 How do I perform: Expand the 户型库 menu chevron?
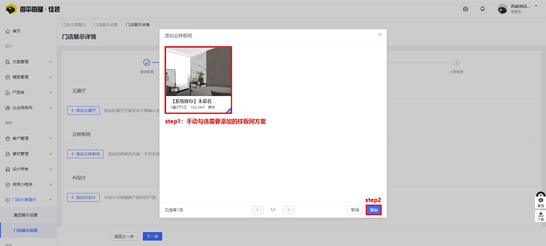pyautogui.click(x=51, y=93)
